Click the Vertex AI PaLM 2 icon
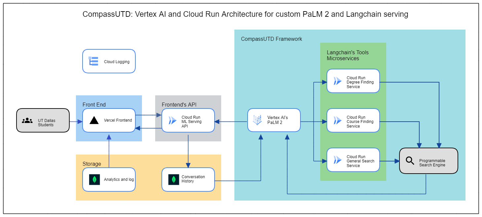This screenshot has height=217, width=482. click(258, 120)
